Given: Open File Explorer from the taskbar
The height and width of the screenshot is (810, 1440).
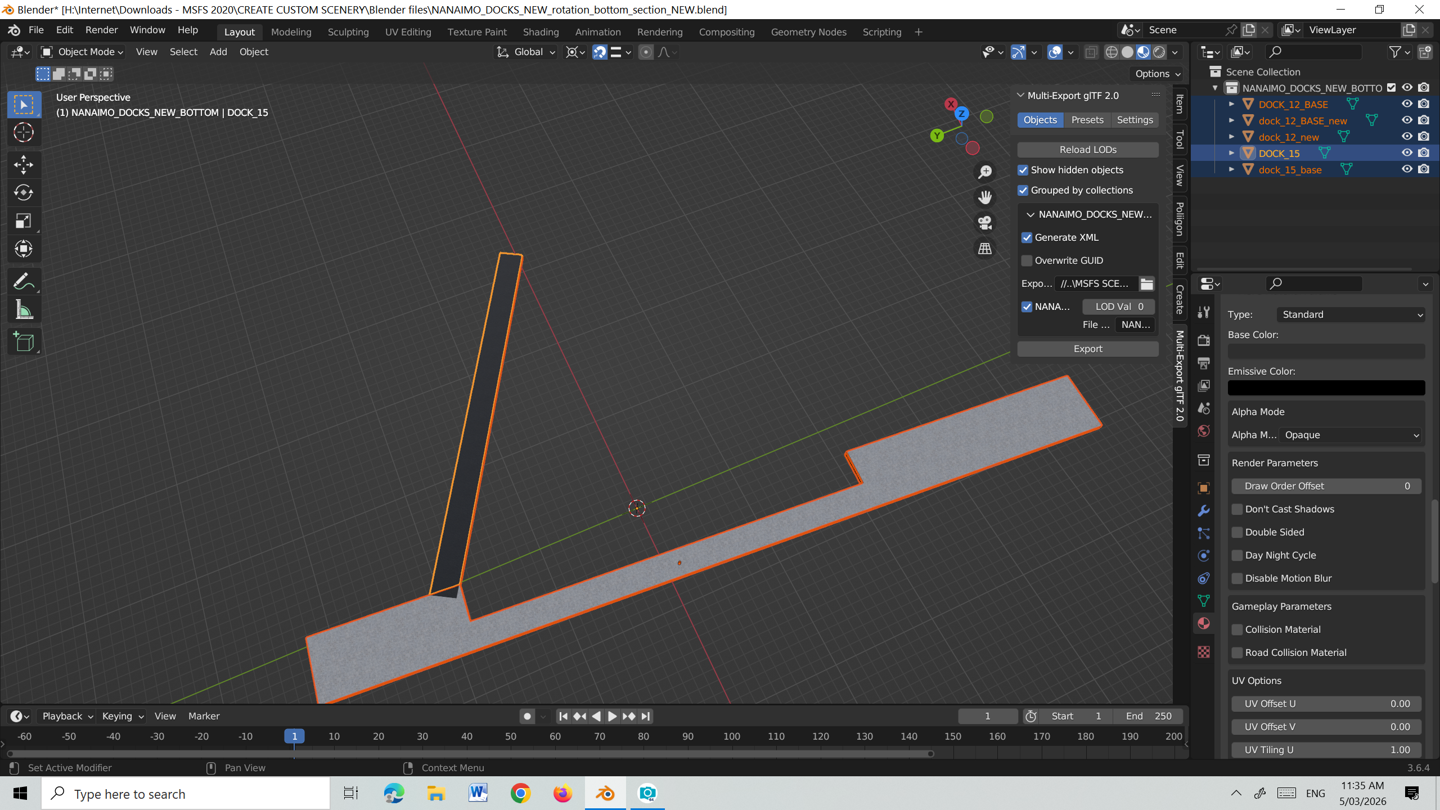Looking at the screenshot, I should tap(436, 793).
